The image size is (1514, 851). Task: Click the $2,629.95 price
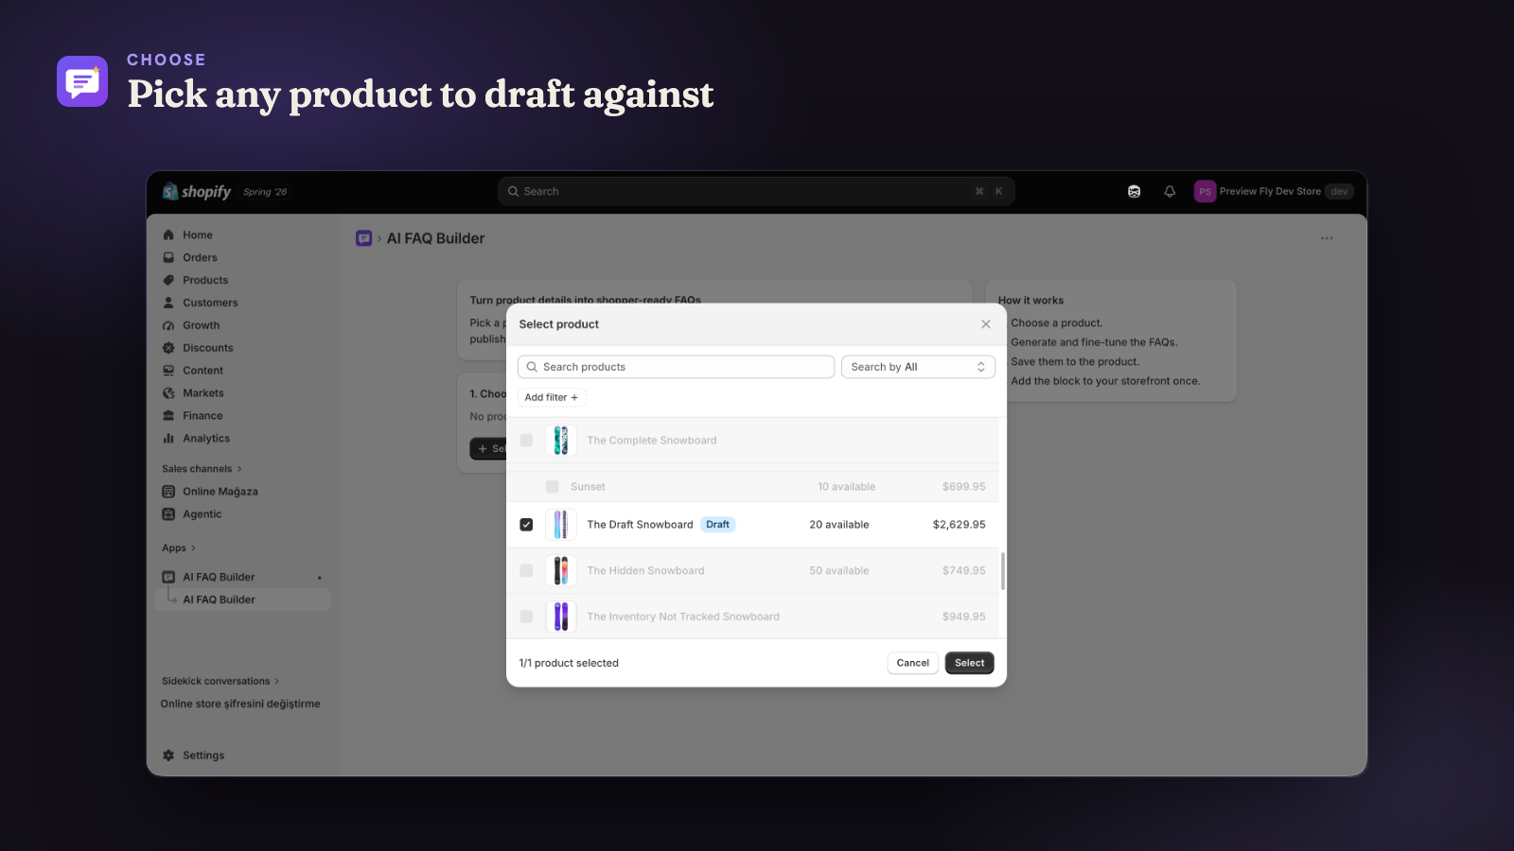(x=959, y=525)
